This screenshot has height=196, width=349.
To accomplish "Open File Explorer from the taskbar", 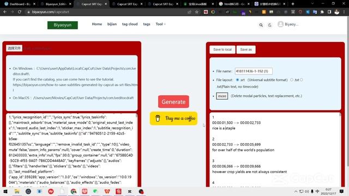I will point(17,191).
